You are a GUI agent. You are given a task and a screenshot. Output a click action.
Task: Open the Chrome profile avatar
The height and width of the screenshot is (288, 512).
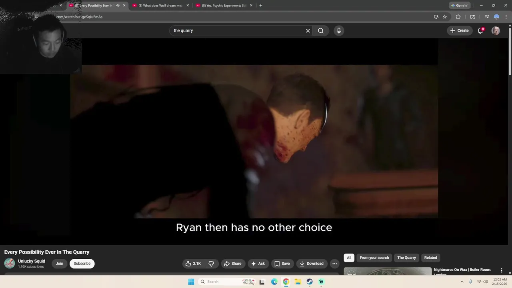tap(496, 17)
